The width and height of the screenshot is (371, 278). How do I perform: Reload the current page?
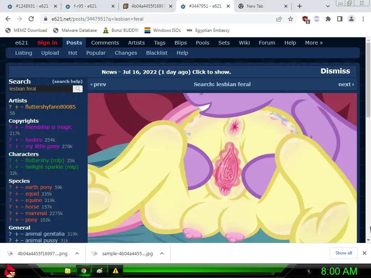(x=31, y=19)
